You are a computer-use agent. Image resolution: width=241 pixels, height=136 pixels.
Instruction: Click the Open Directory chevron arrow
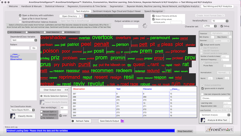80,16
